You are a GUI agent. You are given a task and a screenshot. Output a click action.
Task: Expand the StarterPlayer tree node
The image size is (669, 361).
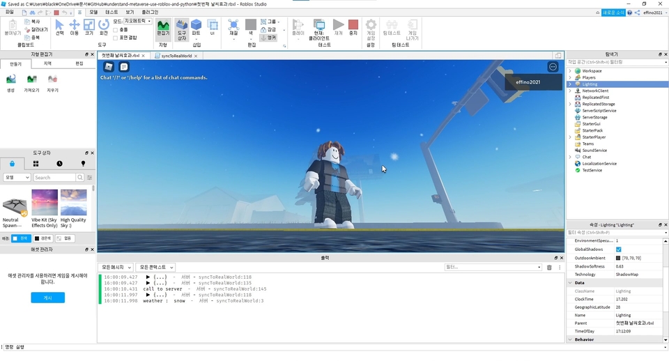pyautogui.click(x=570, y=137)
